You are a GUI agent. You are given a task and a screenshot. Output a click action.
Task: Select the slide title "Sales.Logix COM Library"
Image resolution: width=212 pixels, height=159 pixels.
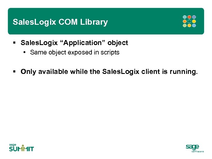(60, 22)
